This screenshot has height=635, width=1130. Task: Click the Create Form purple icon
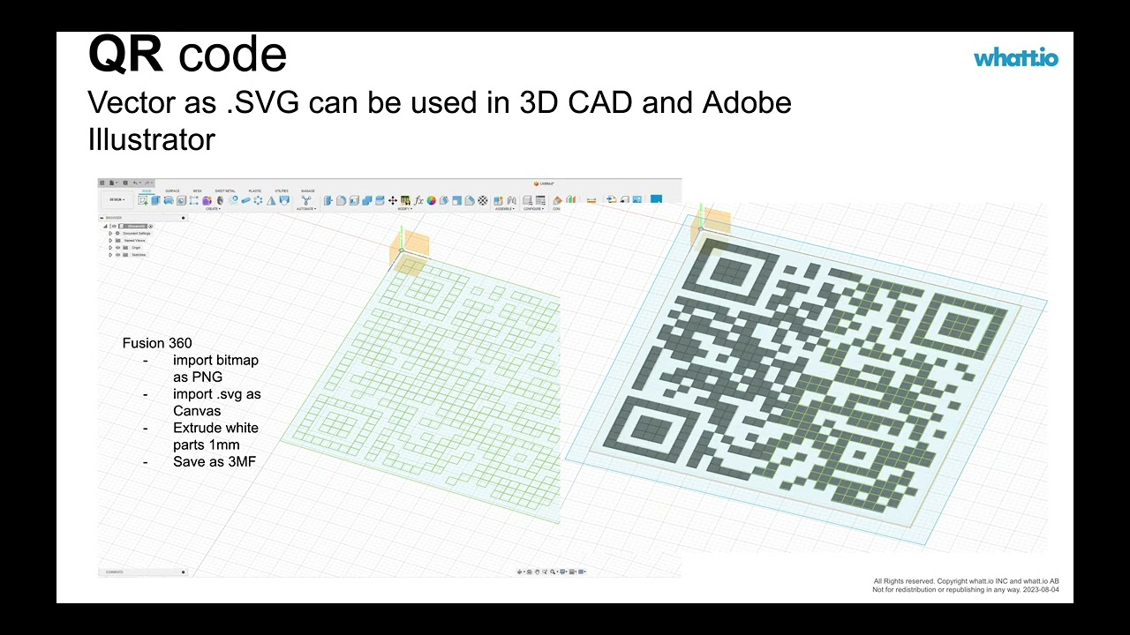click(x=207, y=200)
